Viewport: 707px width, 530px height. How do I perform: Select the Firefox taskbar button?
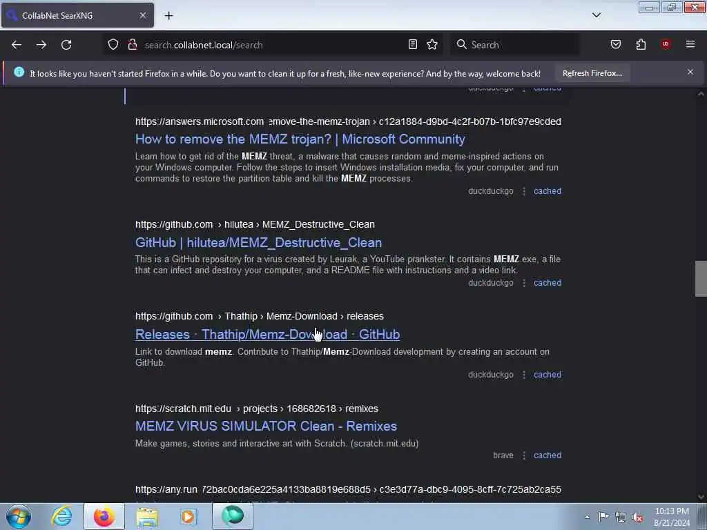[x=104, y=516]
